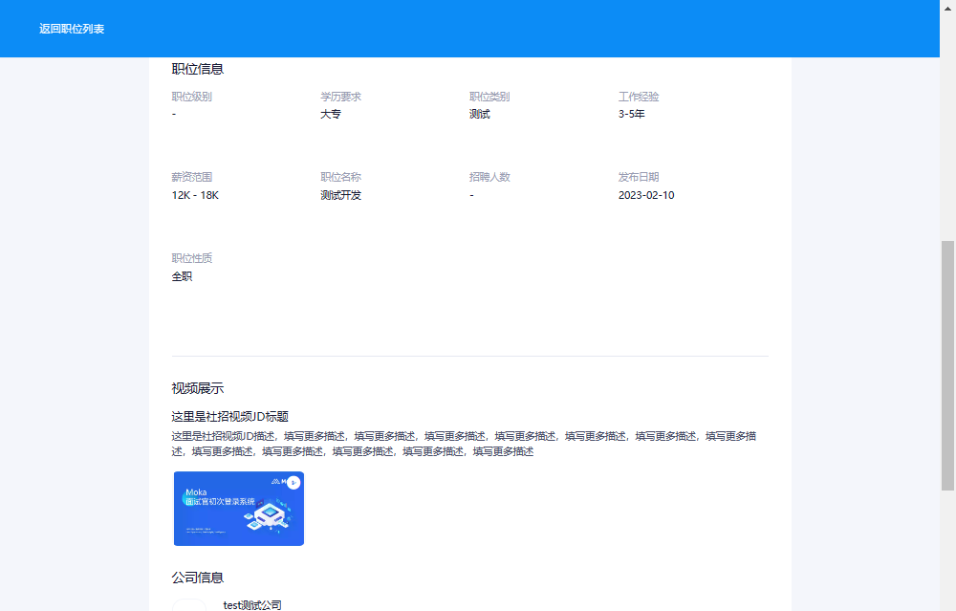956x611 pixels.
Task: Click the 学历要求 label
Action: click(341, 97)
